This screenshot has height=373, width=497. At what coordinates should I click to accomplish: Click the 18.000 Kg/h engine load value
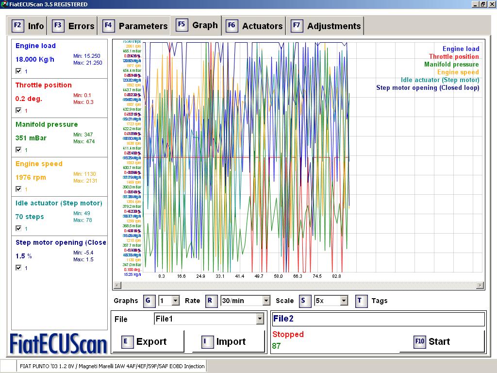pos(35,59)
